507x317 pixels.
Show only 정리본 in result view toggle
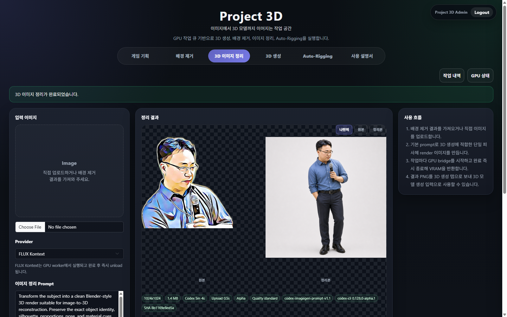click(x=377, y=129)
